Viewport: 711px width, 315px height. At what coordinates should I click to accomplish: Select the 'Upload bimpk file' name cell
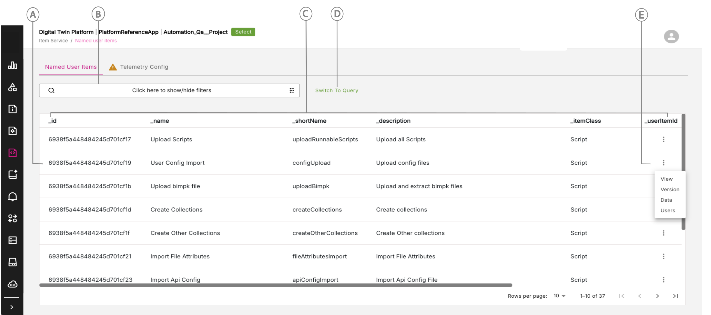(175, 186)
